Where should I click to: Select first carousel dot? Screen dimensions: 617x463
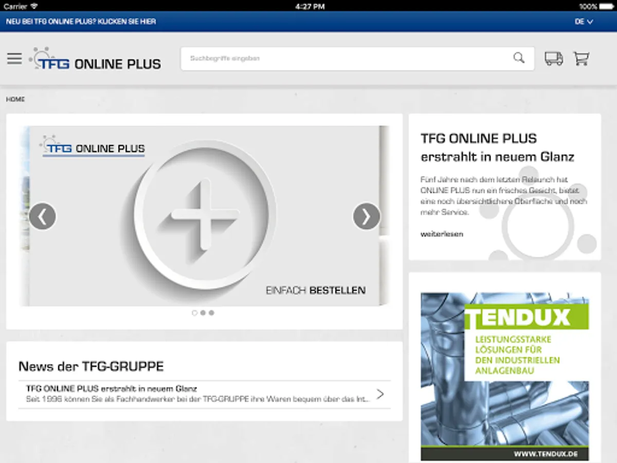[194, 313]
